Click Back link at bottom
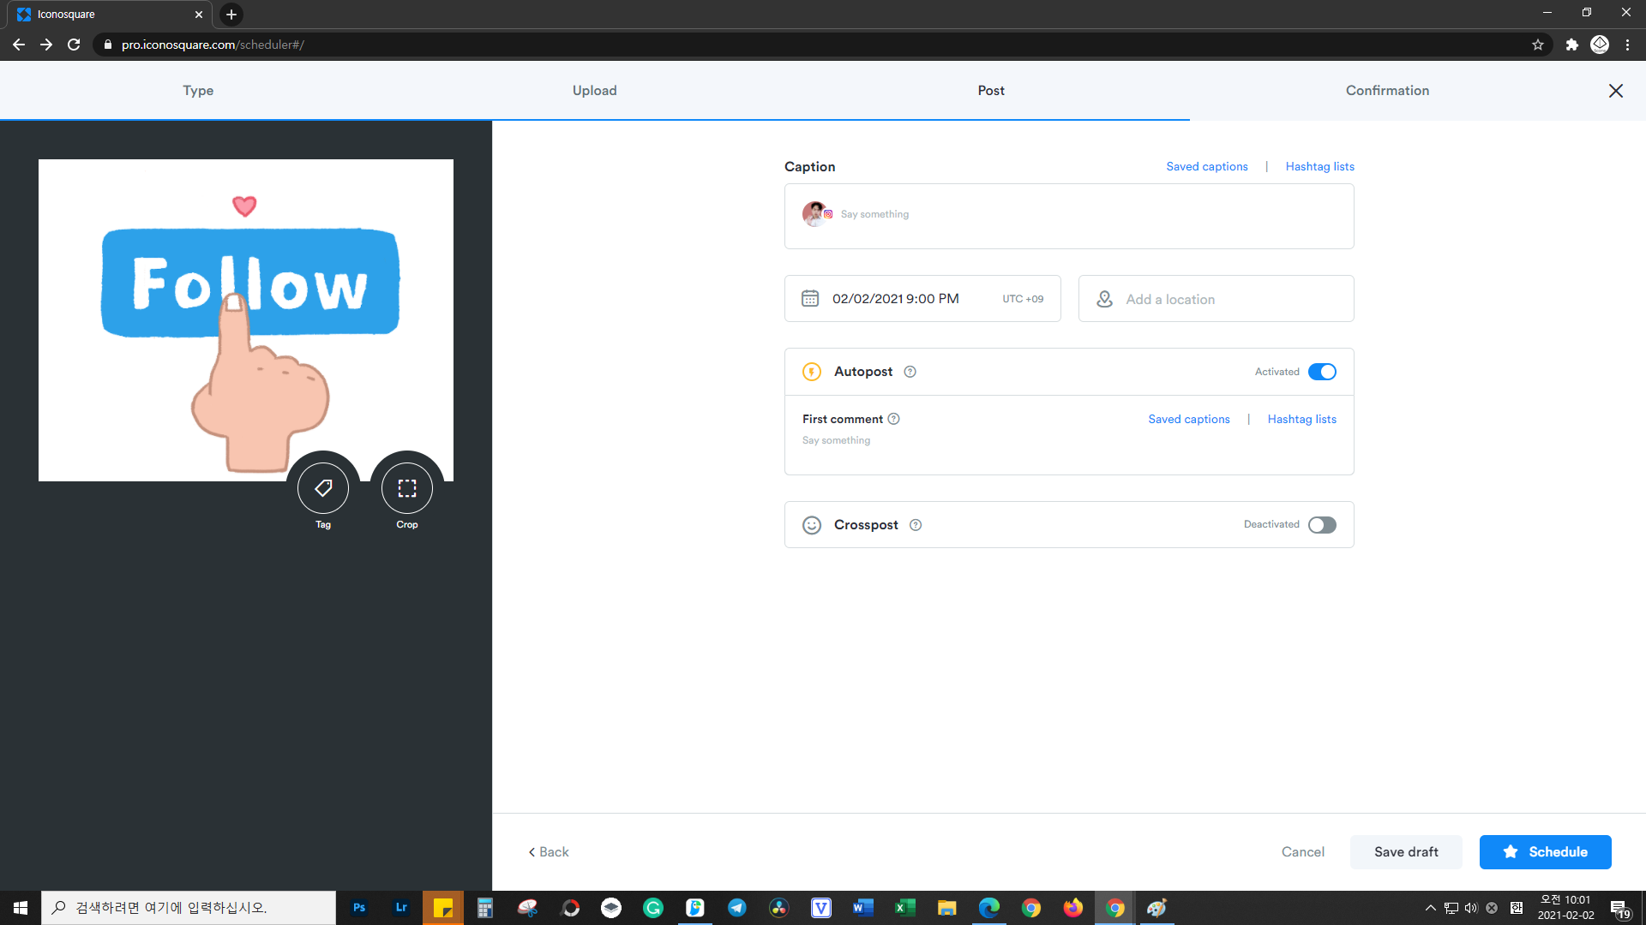Image resolution: width=1646 pixels, height=925 pixels. (x=549, y=851)
